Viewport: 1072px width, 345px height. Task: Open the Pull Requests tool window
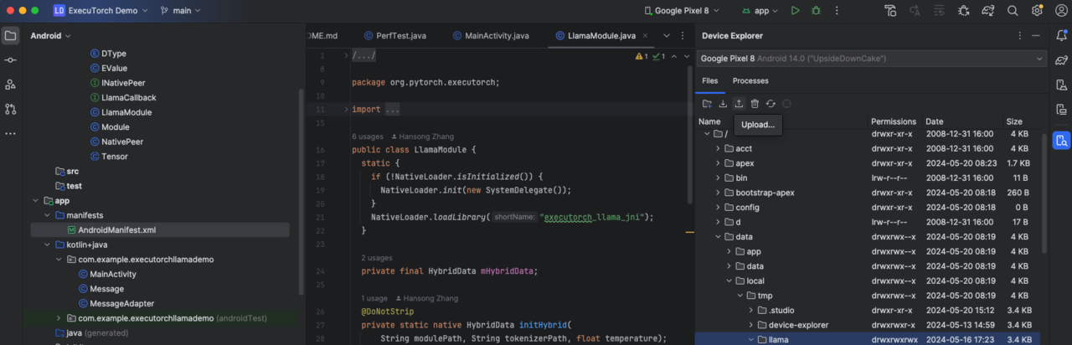click(11, 109)
